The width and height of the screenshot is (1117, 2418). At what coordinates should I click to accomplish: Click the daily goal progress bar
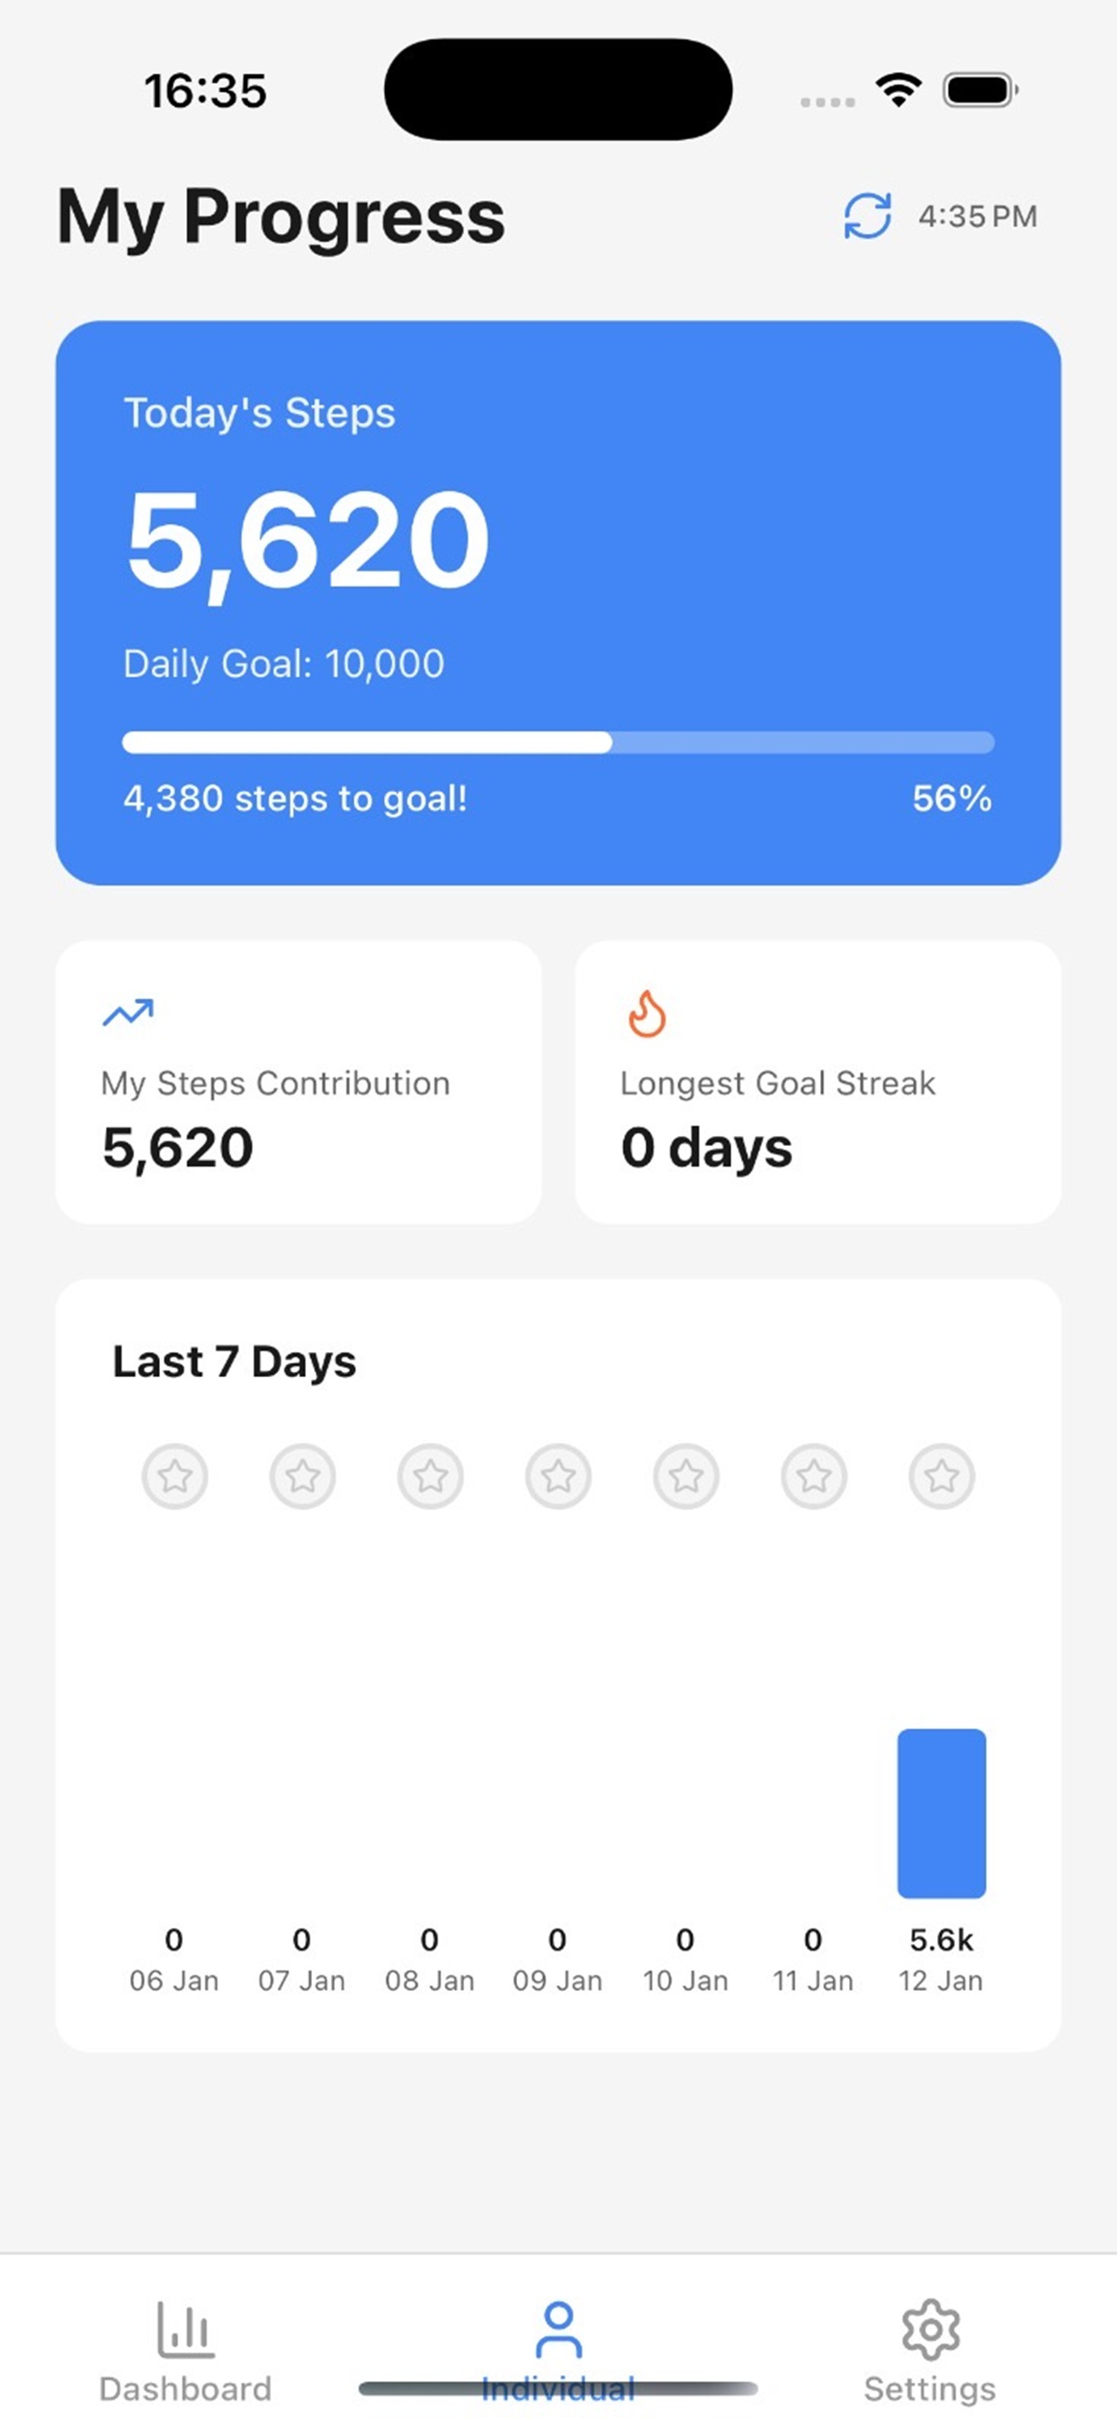tap(558, 742)
